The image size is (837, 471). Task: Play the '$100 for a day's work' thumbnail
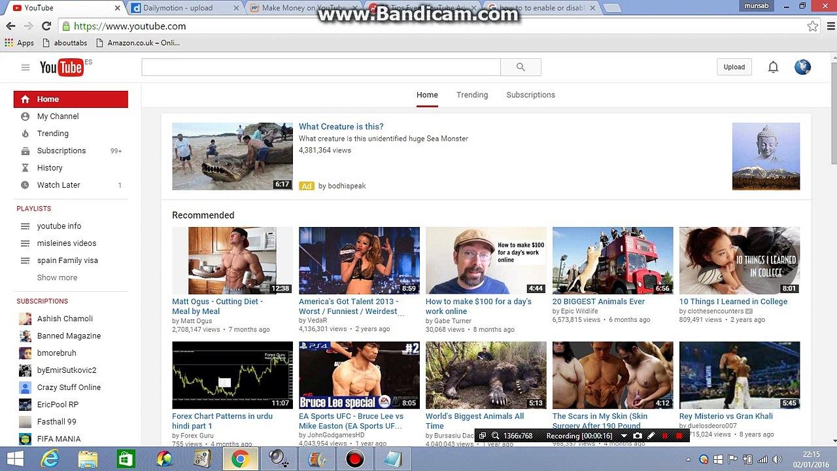click(486, 260)
